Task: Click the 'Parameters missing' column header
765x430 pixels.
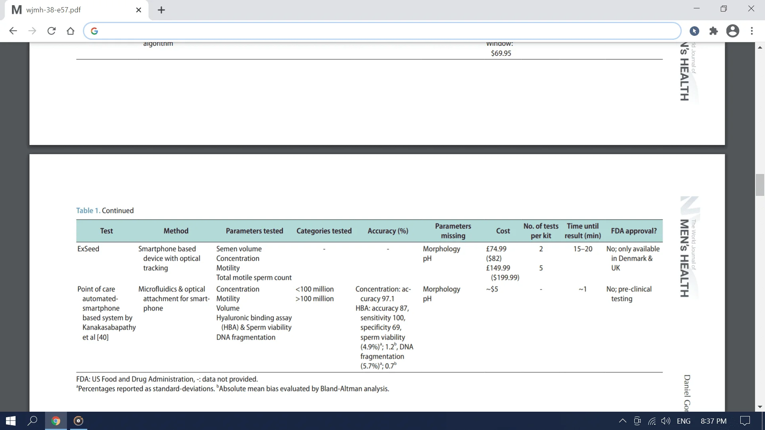Action: click(453, 231)
